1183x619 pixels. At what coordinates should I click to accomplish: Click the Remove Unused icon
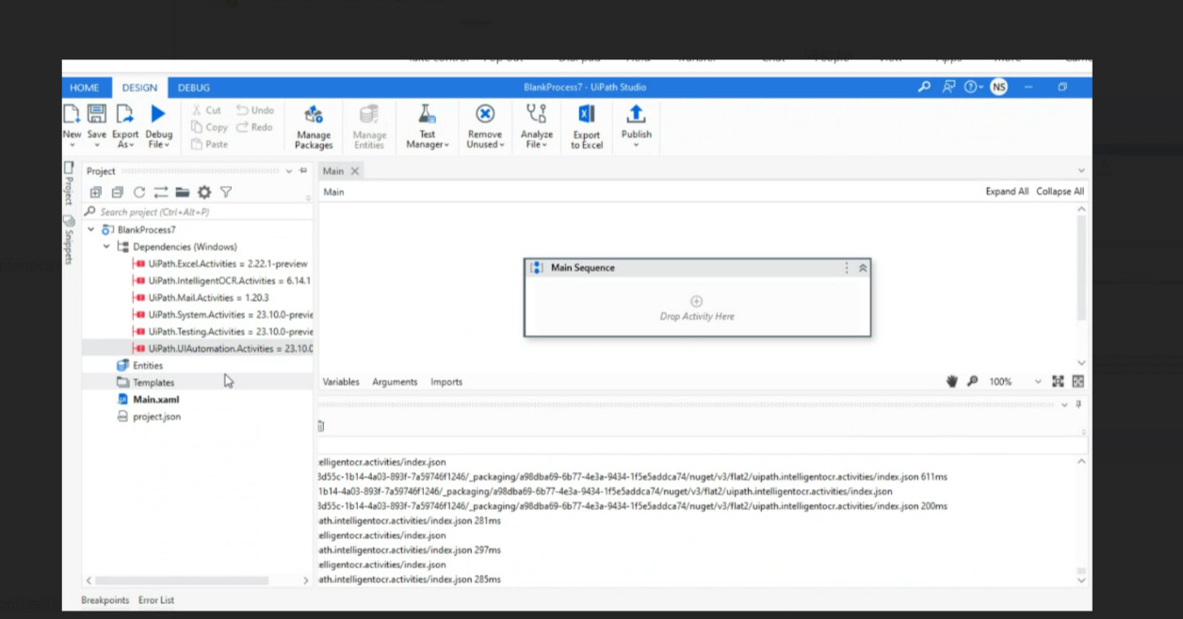[x=484, y=126]
